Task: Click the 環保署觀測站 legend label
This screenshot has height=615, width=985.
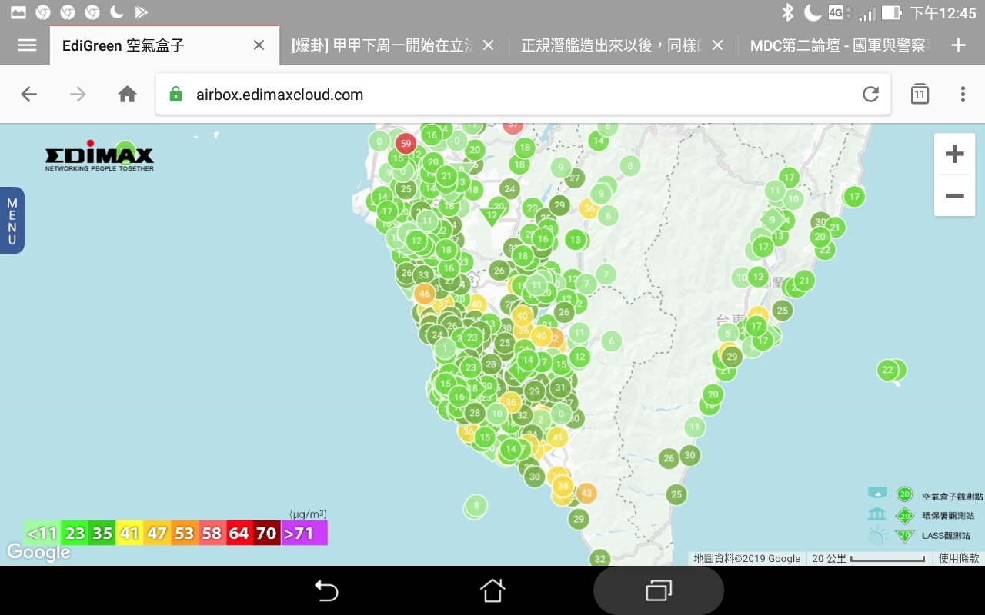Action: (x=948, y=516)
